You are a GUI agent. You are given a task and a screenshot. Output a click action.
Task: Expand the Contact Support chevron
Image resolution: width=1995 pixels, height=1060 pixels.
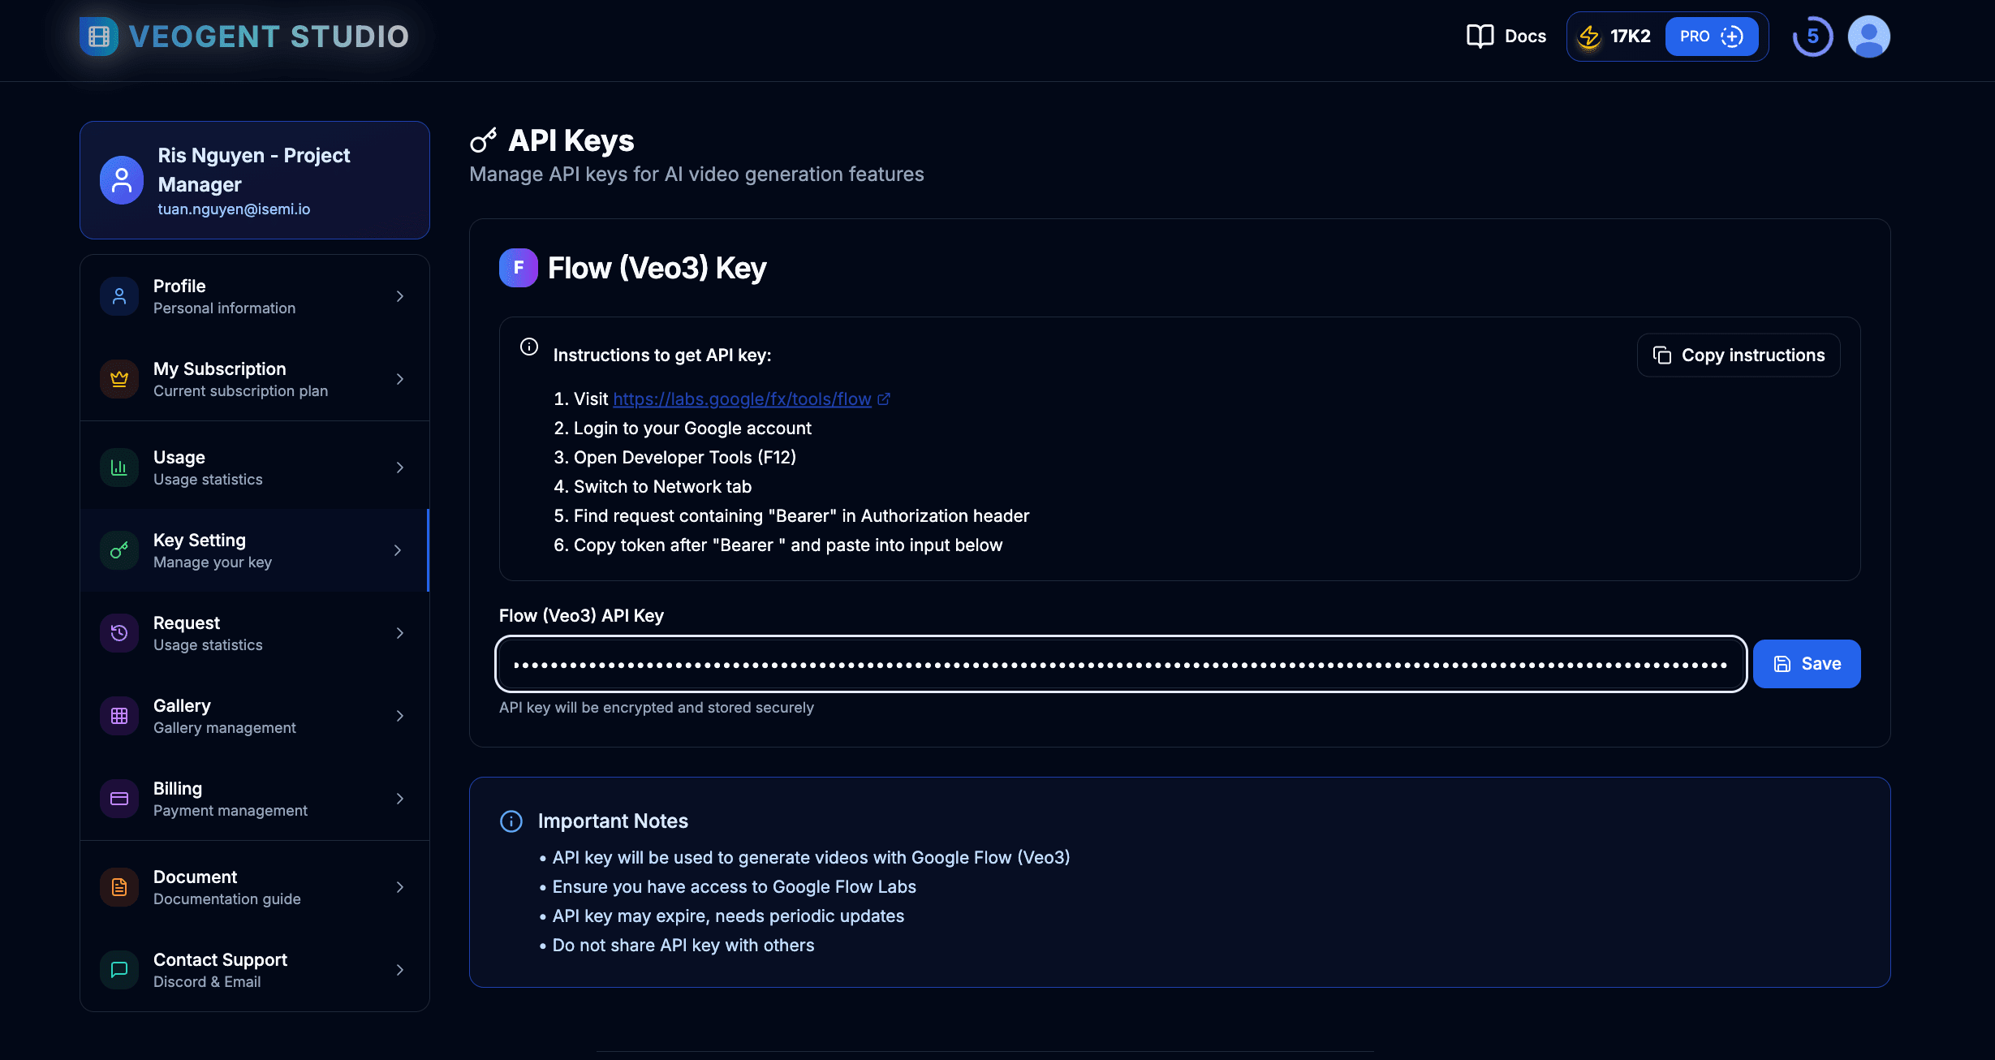(399, 970)
